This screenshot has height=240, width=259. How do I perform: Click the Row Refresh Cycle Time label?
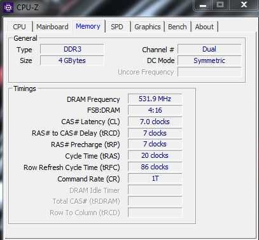point(72,167)
